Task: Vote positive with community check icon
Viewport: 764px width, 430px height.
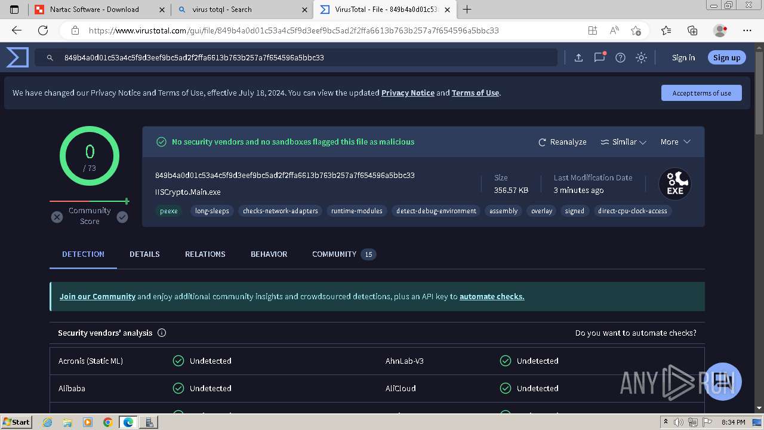Action: click(122, 217)
